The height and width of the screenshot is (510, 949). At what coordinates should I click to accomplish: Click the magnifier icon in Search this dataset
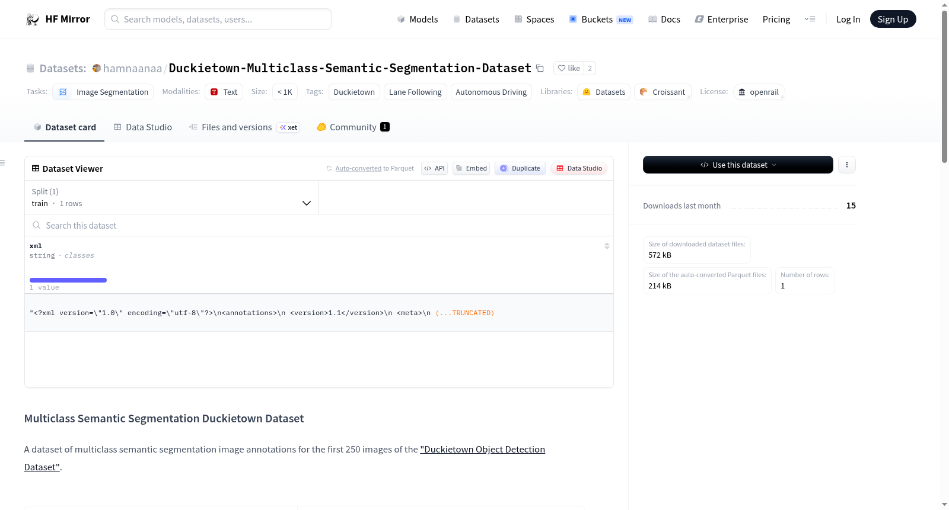tap(37, 225)
